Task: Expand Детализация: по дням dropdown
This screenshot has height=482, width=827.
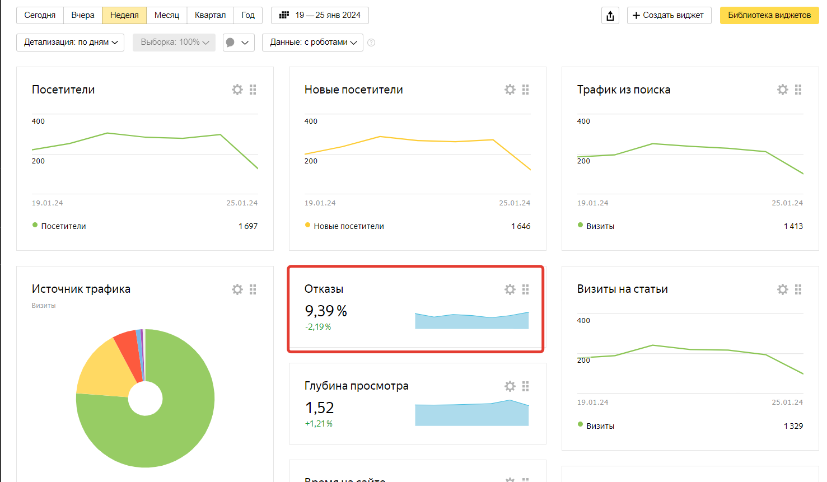Action: tap(71, 43)
